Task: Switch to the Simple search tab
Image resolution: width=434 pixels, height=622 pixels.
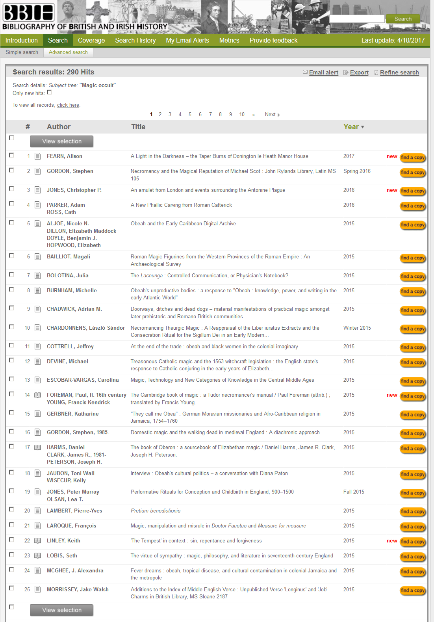Action: [22, 52]
